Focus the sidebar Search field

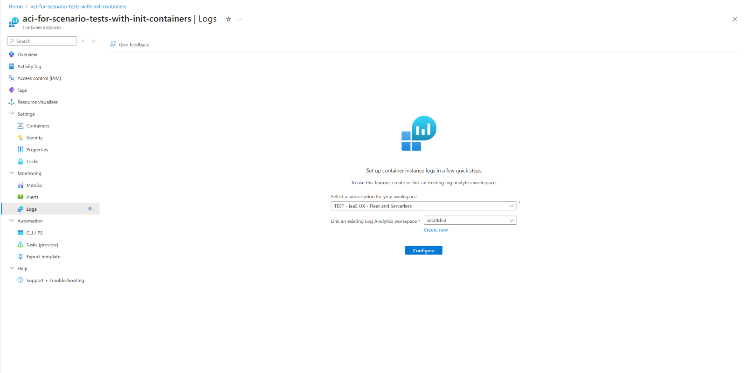pyautogui.click(x=42, y=41)
